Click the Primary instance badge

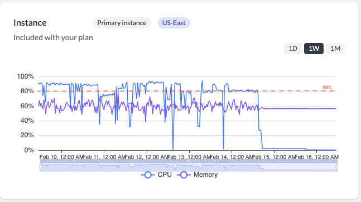(x=122, y=23)
